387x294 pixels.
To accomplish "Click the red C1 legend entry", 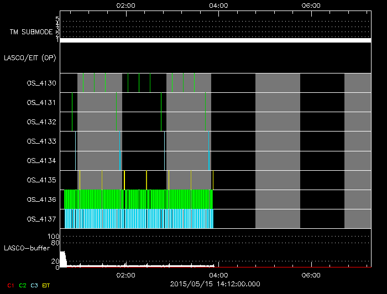I will (9, 285).
